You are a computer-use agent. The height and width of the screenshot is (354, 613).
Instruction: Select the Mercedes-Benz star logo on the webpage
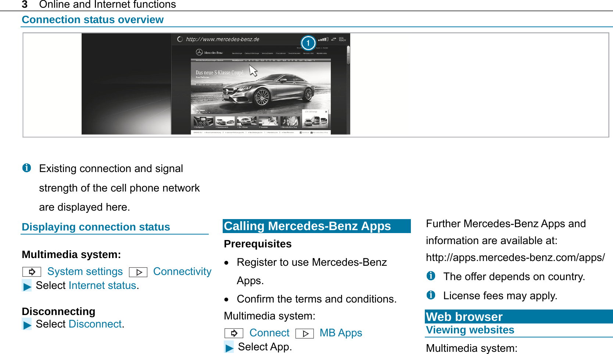pos(199,52)
